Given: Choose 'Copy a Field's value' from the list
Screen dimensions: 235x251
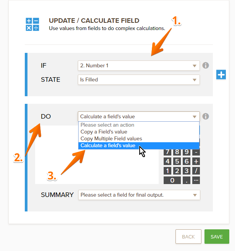Looking at the screenshot, I should (104, 132).
